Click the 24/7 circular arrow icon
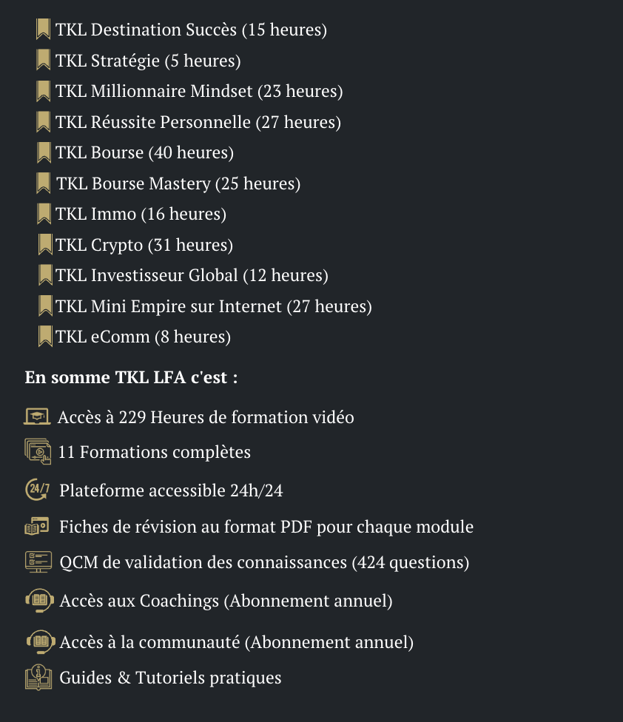The image size is (623, 722). pyautogui.click(x=37, y=489)
